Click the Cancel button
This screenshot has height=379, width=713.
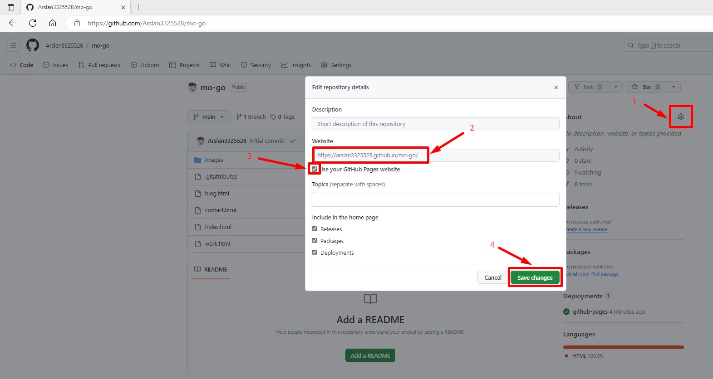[493, 277]
